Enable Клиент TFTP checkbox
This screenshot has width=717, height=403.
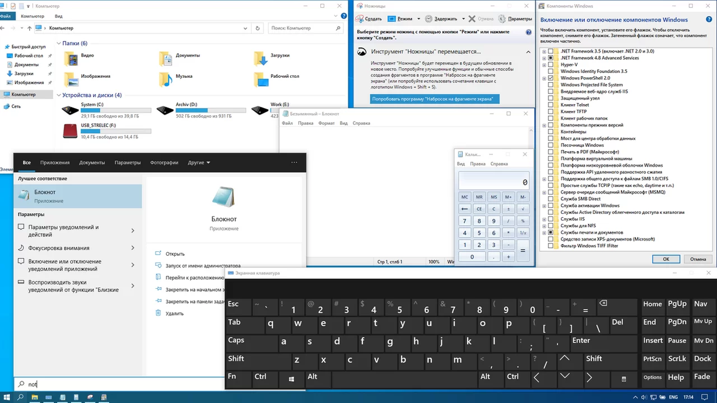[x=551, y=111]
